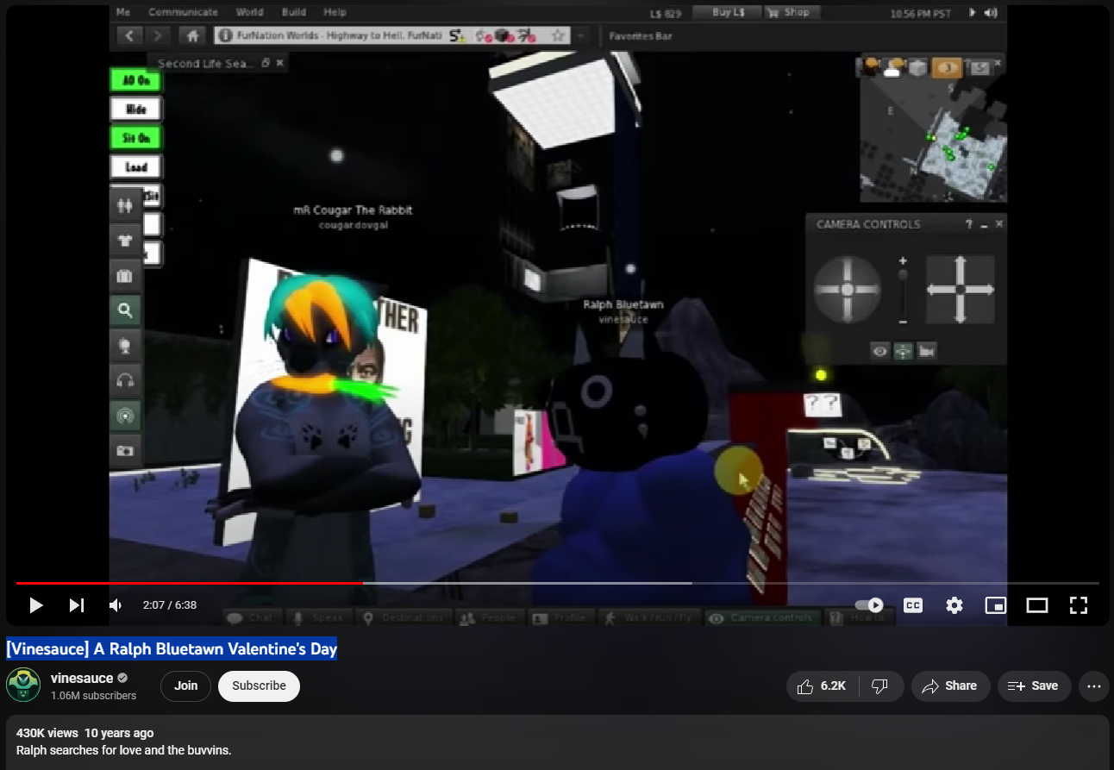Expand the video description box

(x=557, y=742)
